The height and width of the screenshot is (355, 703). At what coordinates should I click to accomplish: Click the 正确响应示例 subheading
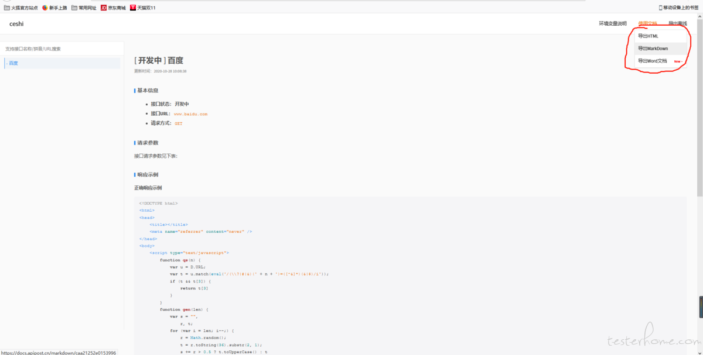coord(148,188)
